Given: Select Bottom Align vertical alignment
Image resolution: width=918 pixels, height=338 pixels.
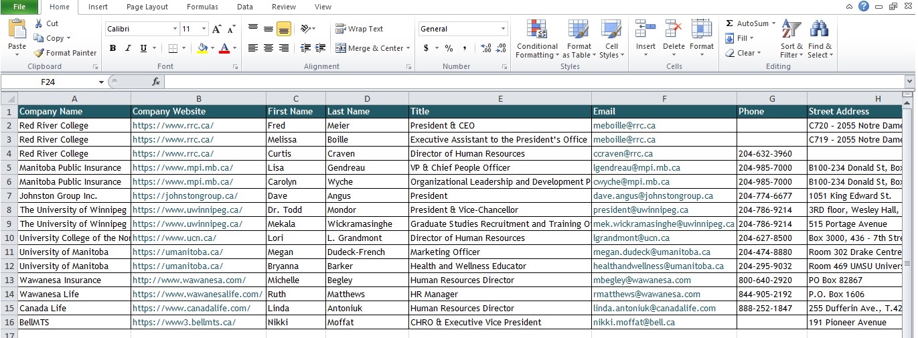Looking at the screenshot, I should [x=283, y=29].
